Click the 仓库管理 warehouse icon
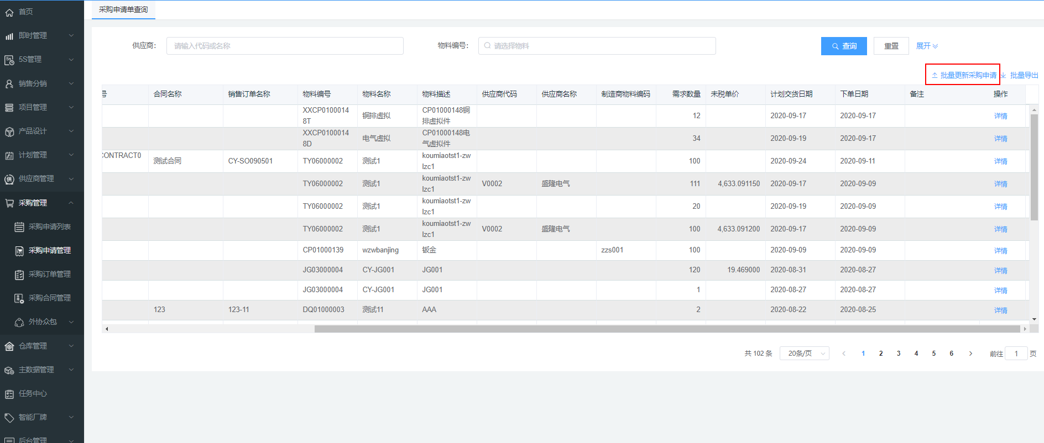 point(9,346)
